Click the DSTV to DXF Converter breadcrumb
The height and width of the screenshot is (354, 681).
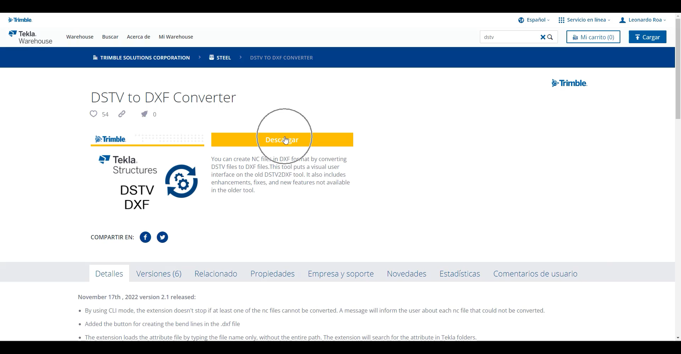pos(281,57)
